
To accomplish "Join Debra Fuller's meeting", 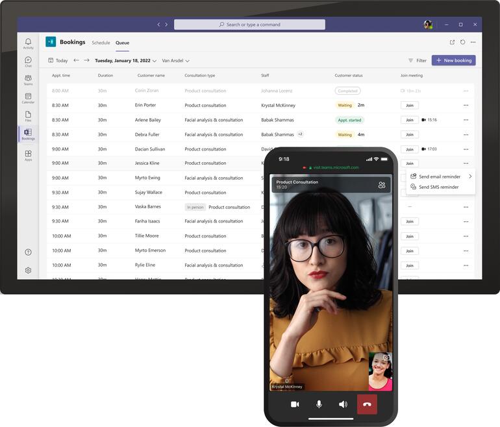I will [x=410, y=134].
